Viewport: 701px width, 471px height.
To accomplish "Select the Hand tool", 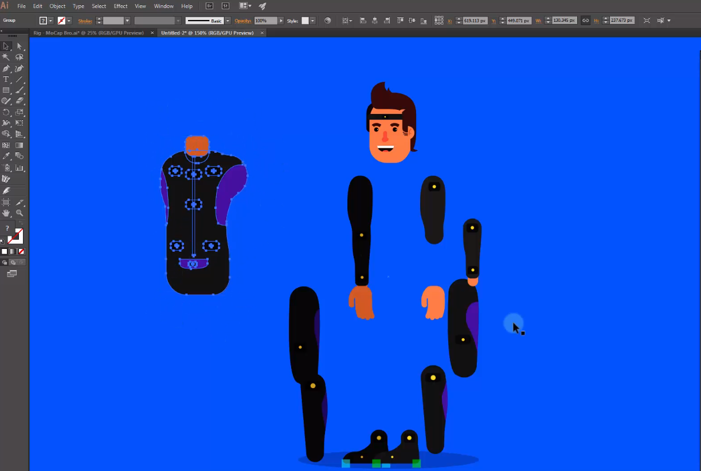I will coord(6,213).
